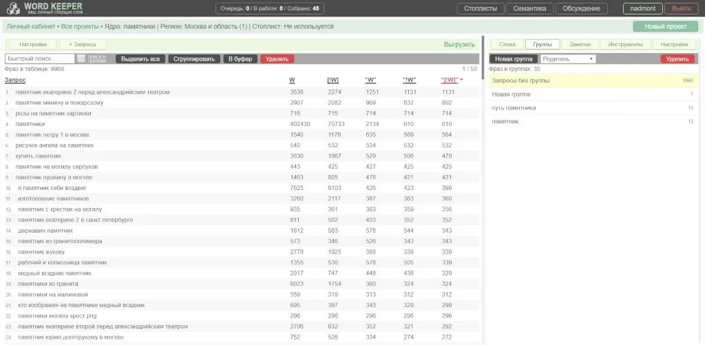Log out with the Выйти button
This screenshot has width=705, height=345.
(681, 8)
